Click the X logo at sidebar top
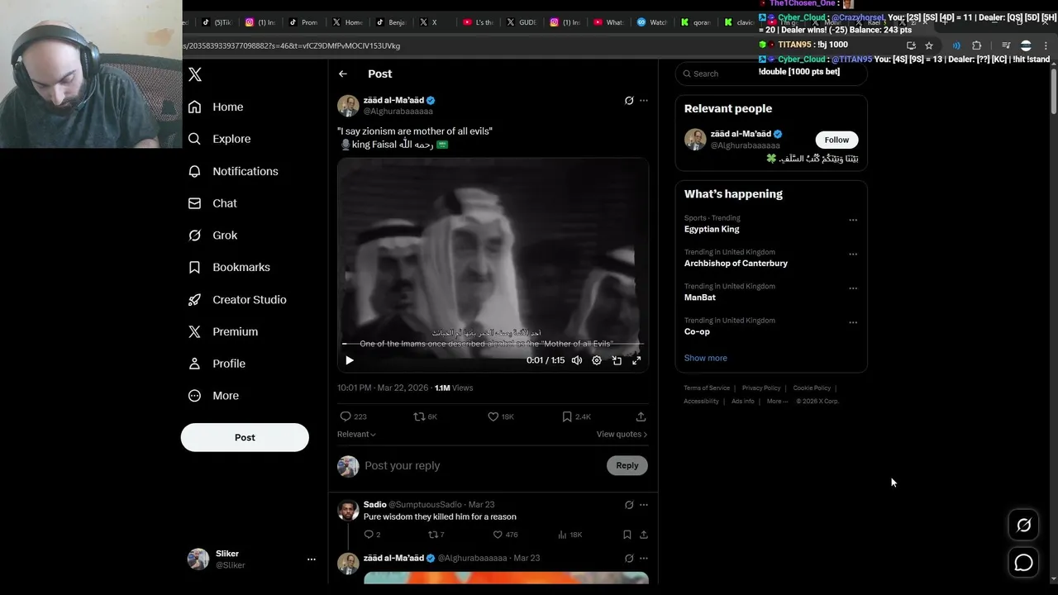The width and height of the screenshot is (1058, 595). tap(195, 74)
